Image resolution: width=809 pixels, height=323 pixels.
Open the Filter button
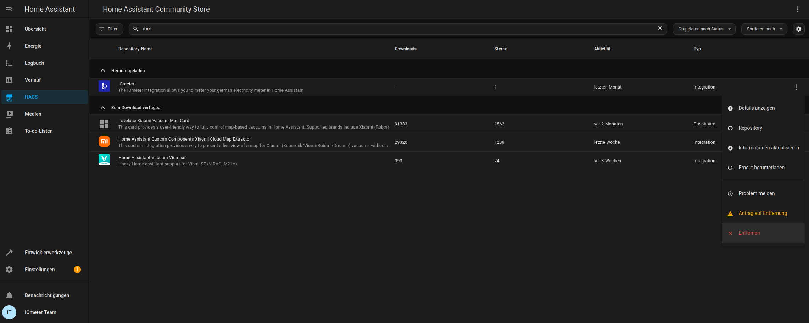pyautogui.click(x=109, y=29)
